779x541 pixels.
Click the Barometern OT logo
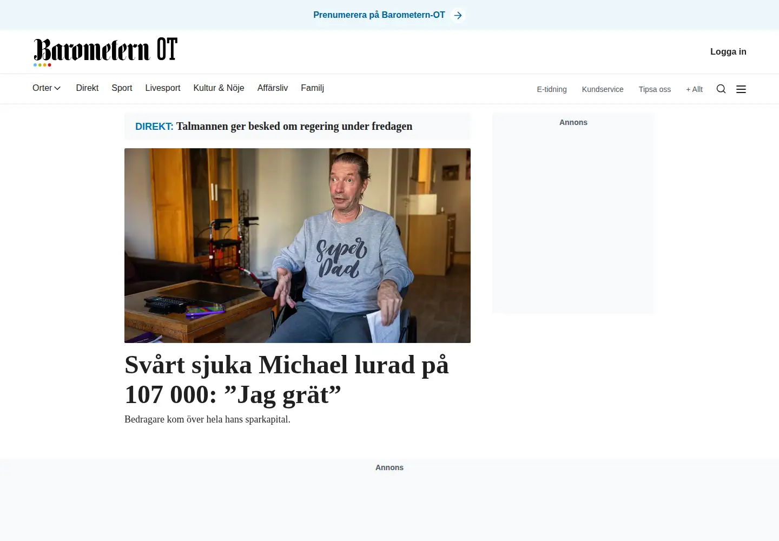pyautogui.click(x=105, y=52)
